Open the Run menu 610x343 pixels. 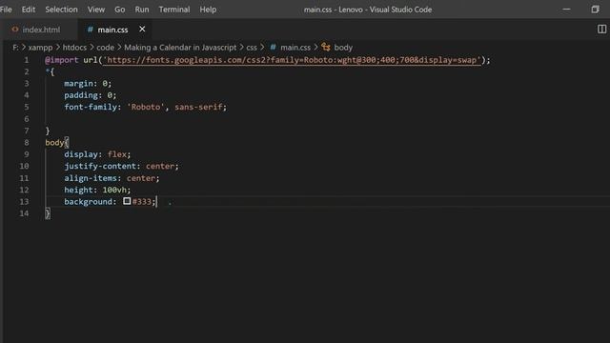[142, 10]
